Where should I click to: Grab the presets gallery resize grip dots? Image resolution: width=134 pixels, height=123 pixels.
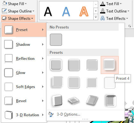pos(85,119)
